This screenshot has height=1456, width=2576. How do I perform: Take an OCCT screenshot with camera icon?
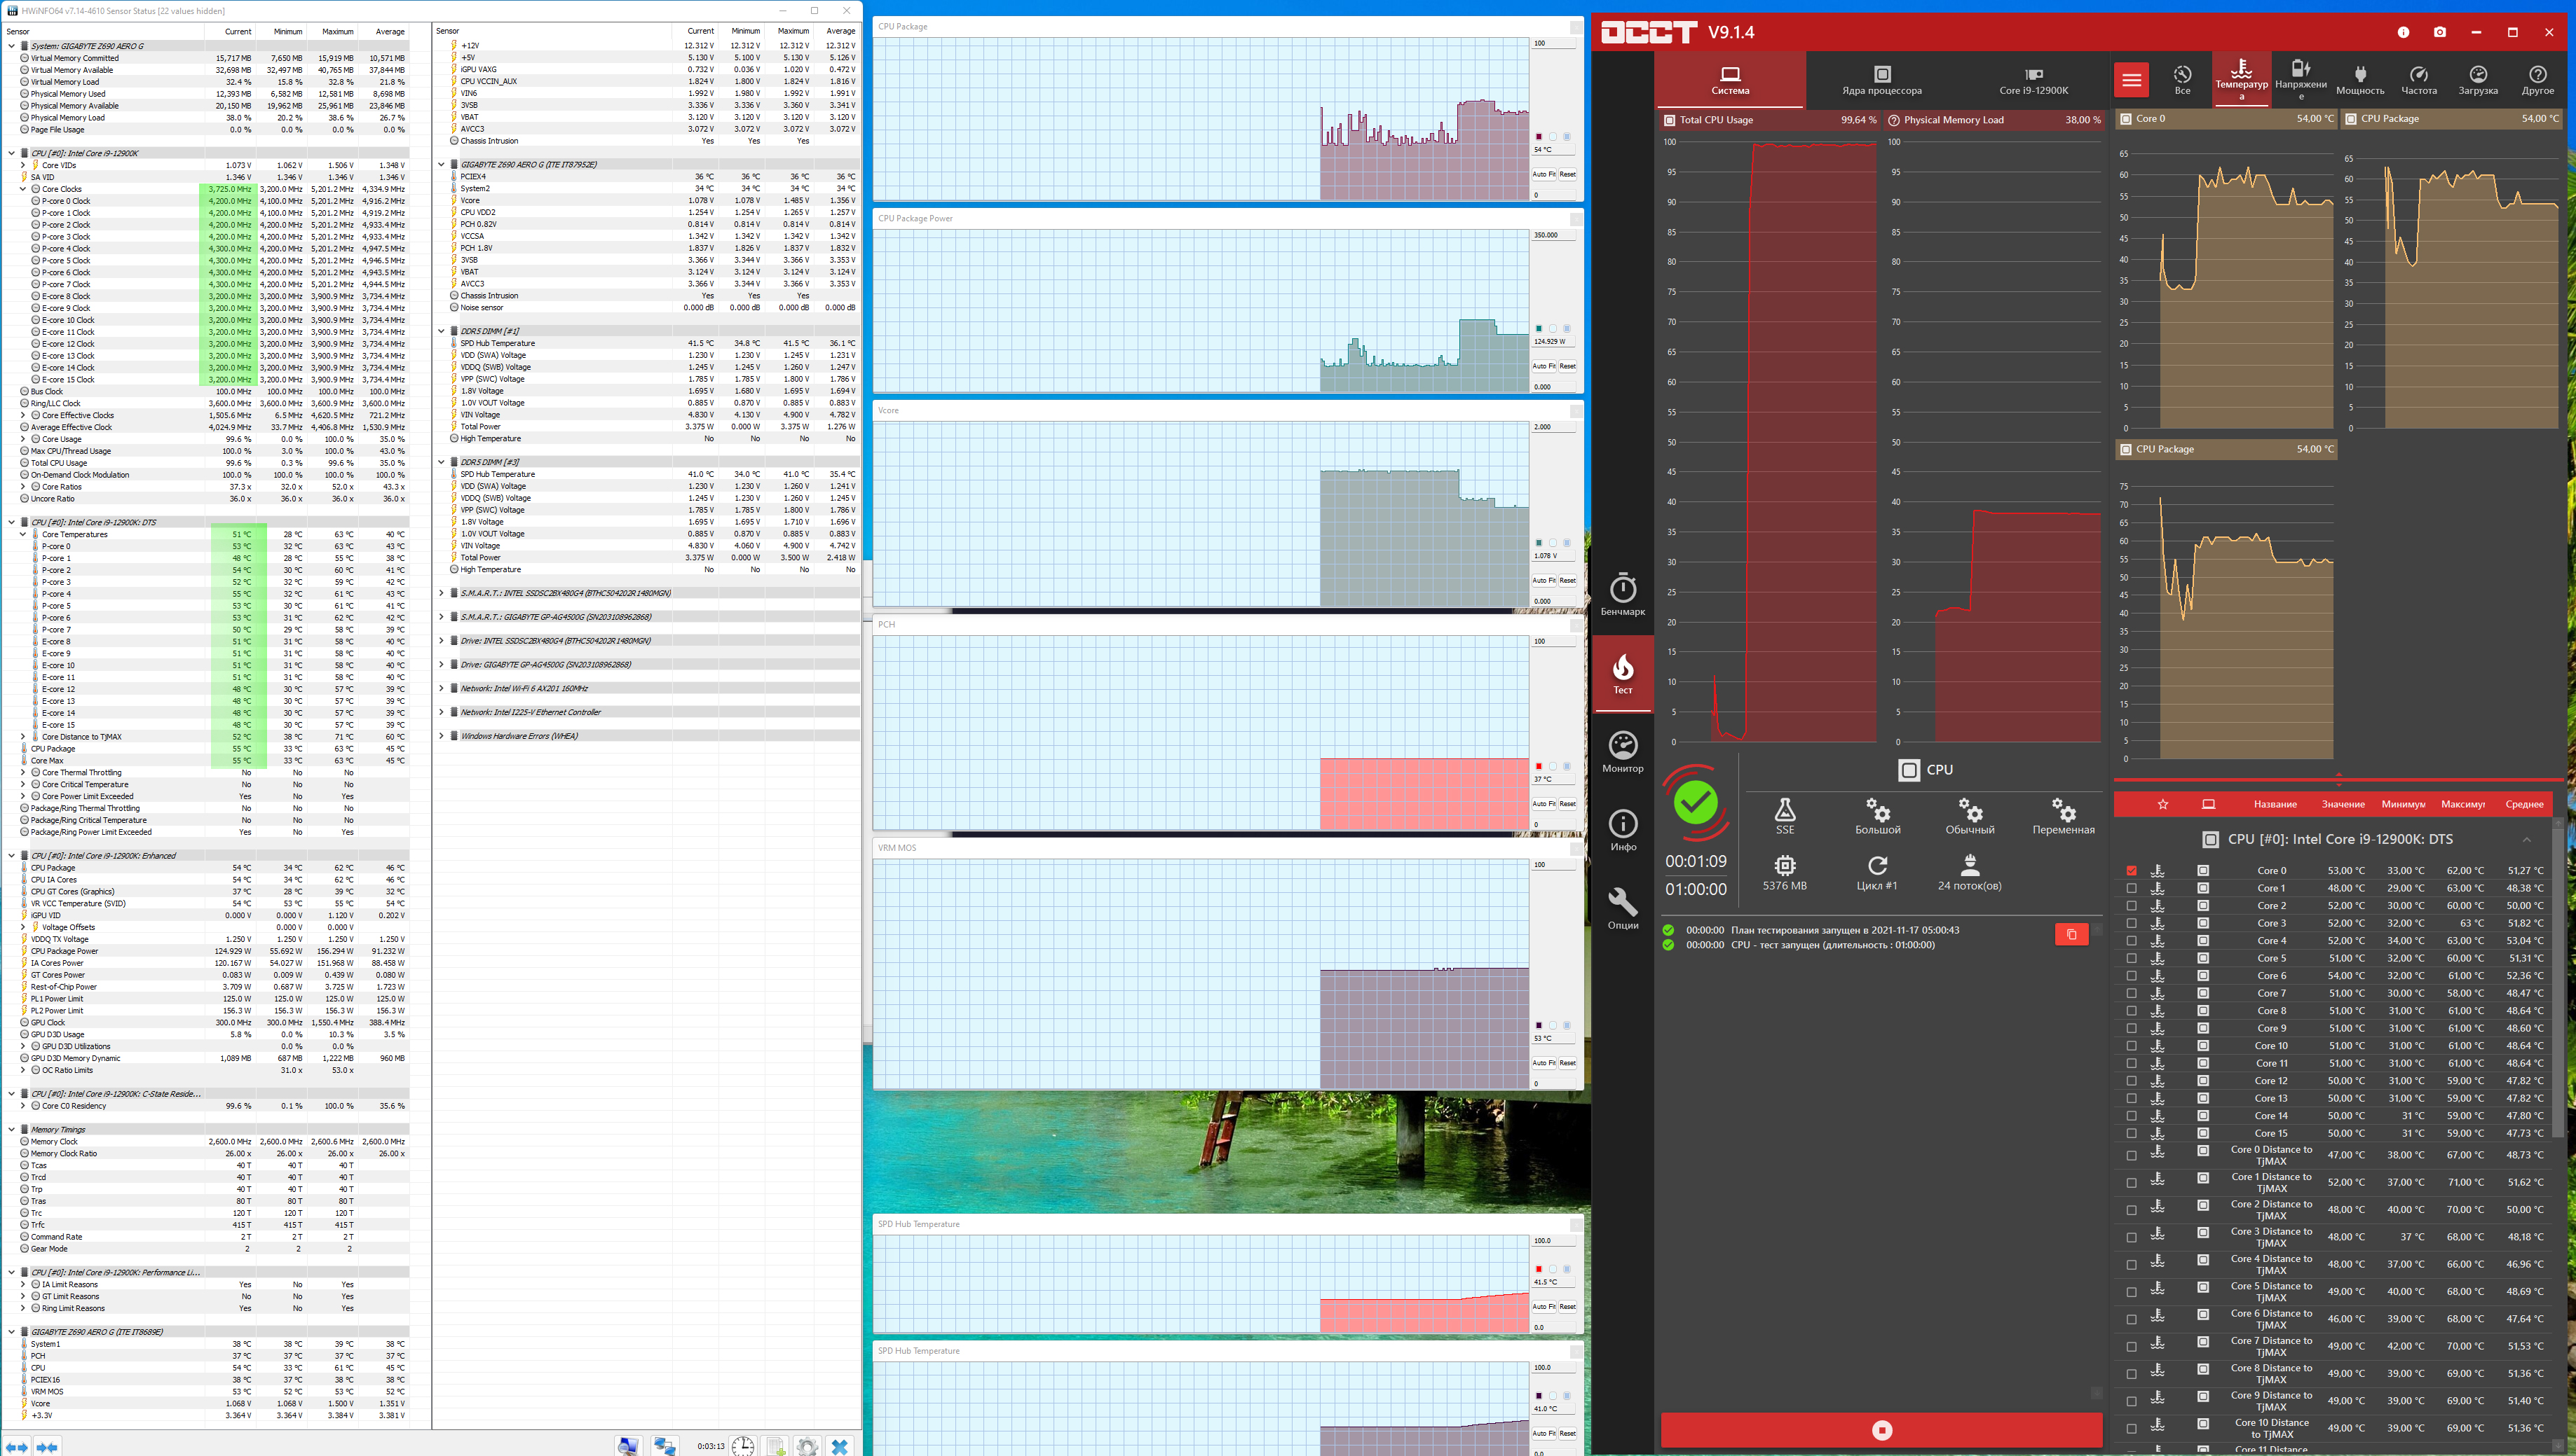tap(2439, 32)
